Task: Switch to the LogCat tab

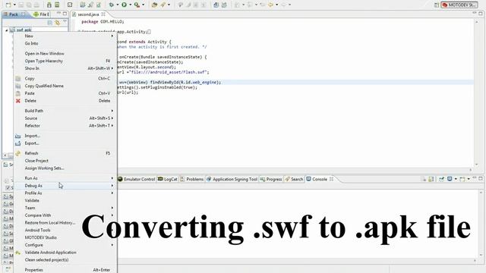Action: point(168,179)
